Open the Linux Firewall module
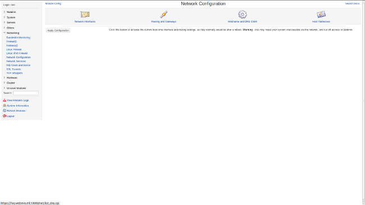Screen dimensions: 365x205 13,49
